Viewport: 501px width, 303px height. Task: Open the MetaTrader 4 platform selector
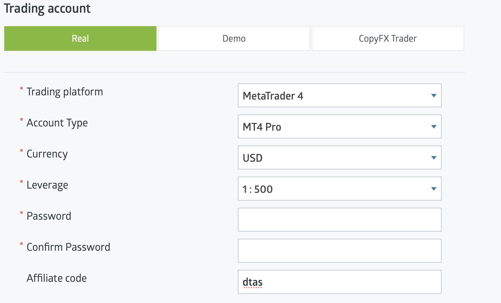[x=339, y=96]
